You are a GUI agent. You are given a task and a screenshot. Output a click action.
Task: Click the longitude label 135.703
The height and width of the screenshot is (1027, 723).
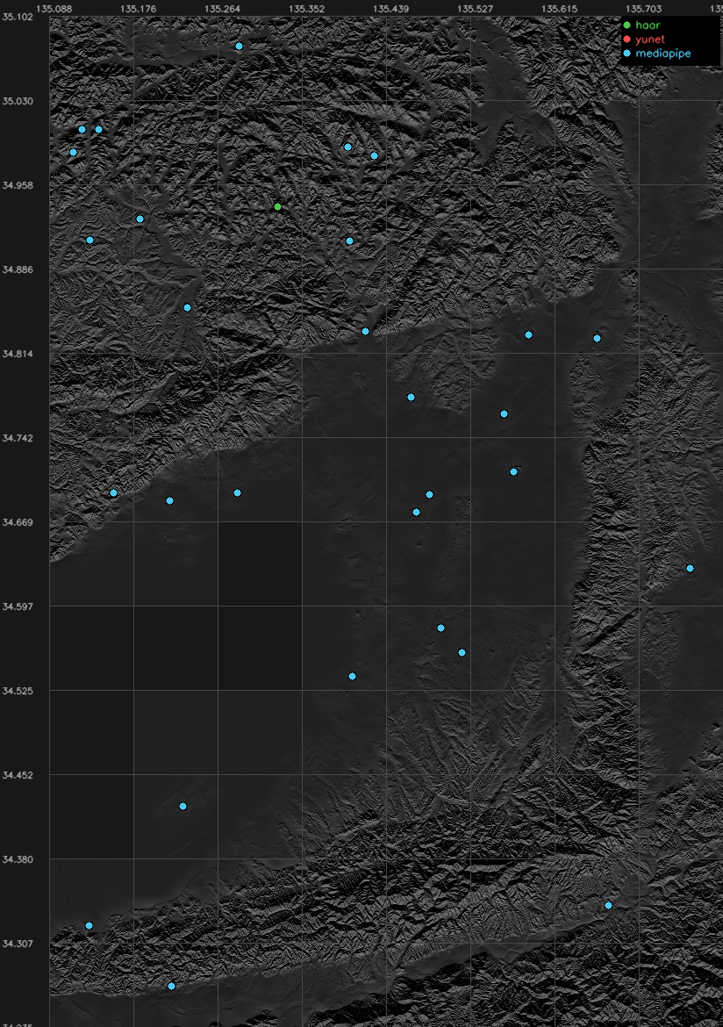coord(643,9)
